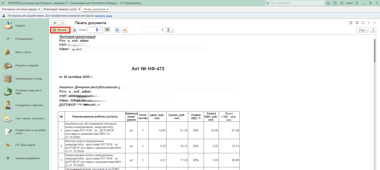Open Банк и касса section

[22, 53]
